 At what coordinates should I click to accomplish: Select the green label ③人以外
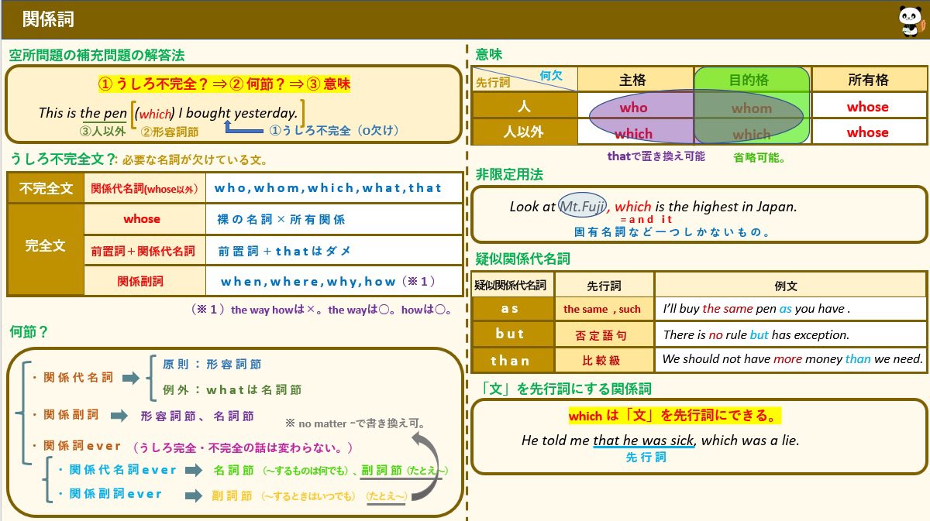click(x=104, y=131)
